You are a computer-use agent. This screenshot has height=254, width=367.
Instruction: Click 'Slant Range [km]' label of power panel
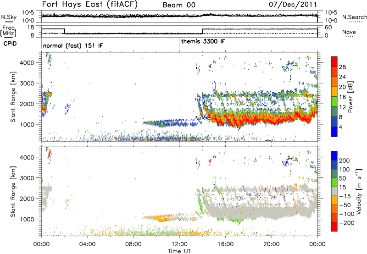pyautogui.click(x=13, y=97)
